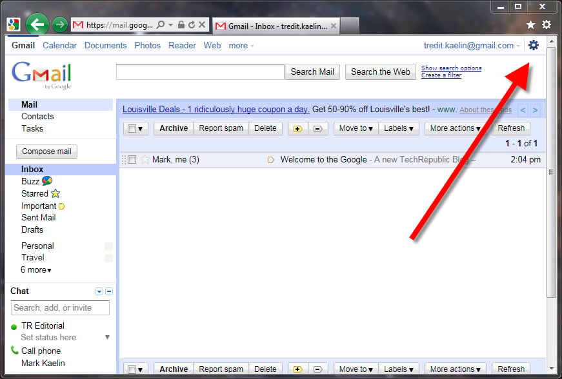Click the address bar security lock icon
The width and height of the screenshot is (562, 379).
click(181, 24)
